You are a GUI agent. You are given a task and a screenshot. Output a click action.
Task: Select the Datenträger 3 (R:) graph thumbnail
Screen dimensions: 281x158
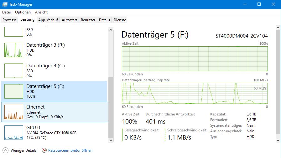(x=14, y=50)
